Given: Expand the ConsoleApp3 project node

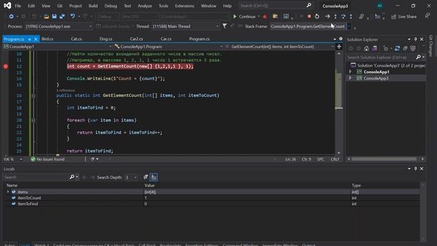Looking at the screenshot, I should 350,78.
